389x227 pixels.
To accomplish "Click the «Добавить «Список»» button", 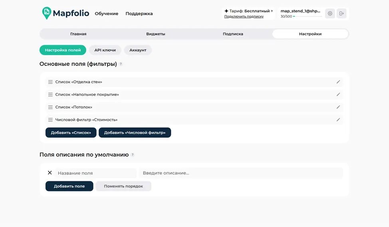I will [71, 132].
